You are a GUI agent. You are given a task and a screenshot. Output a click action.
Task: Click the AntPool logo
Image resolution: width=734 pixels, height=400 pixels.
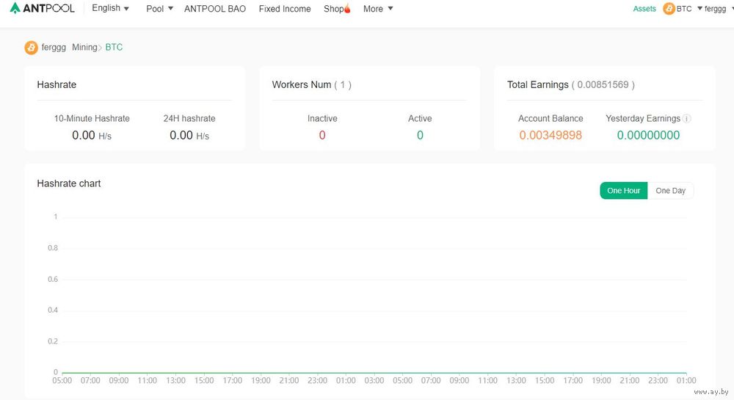pyautogui.click(x=42, y=8)
